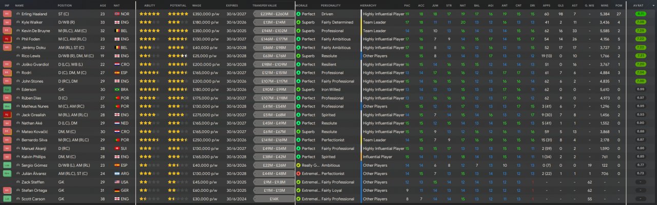
Task: Click yellow morale icon for Sergio Gómez
Action: point(299,165)
